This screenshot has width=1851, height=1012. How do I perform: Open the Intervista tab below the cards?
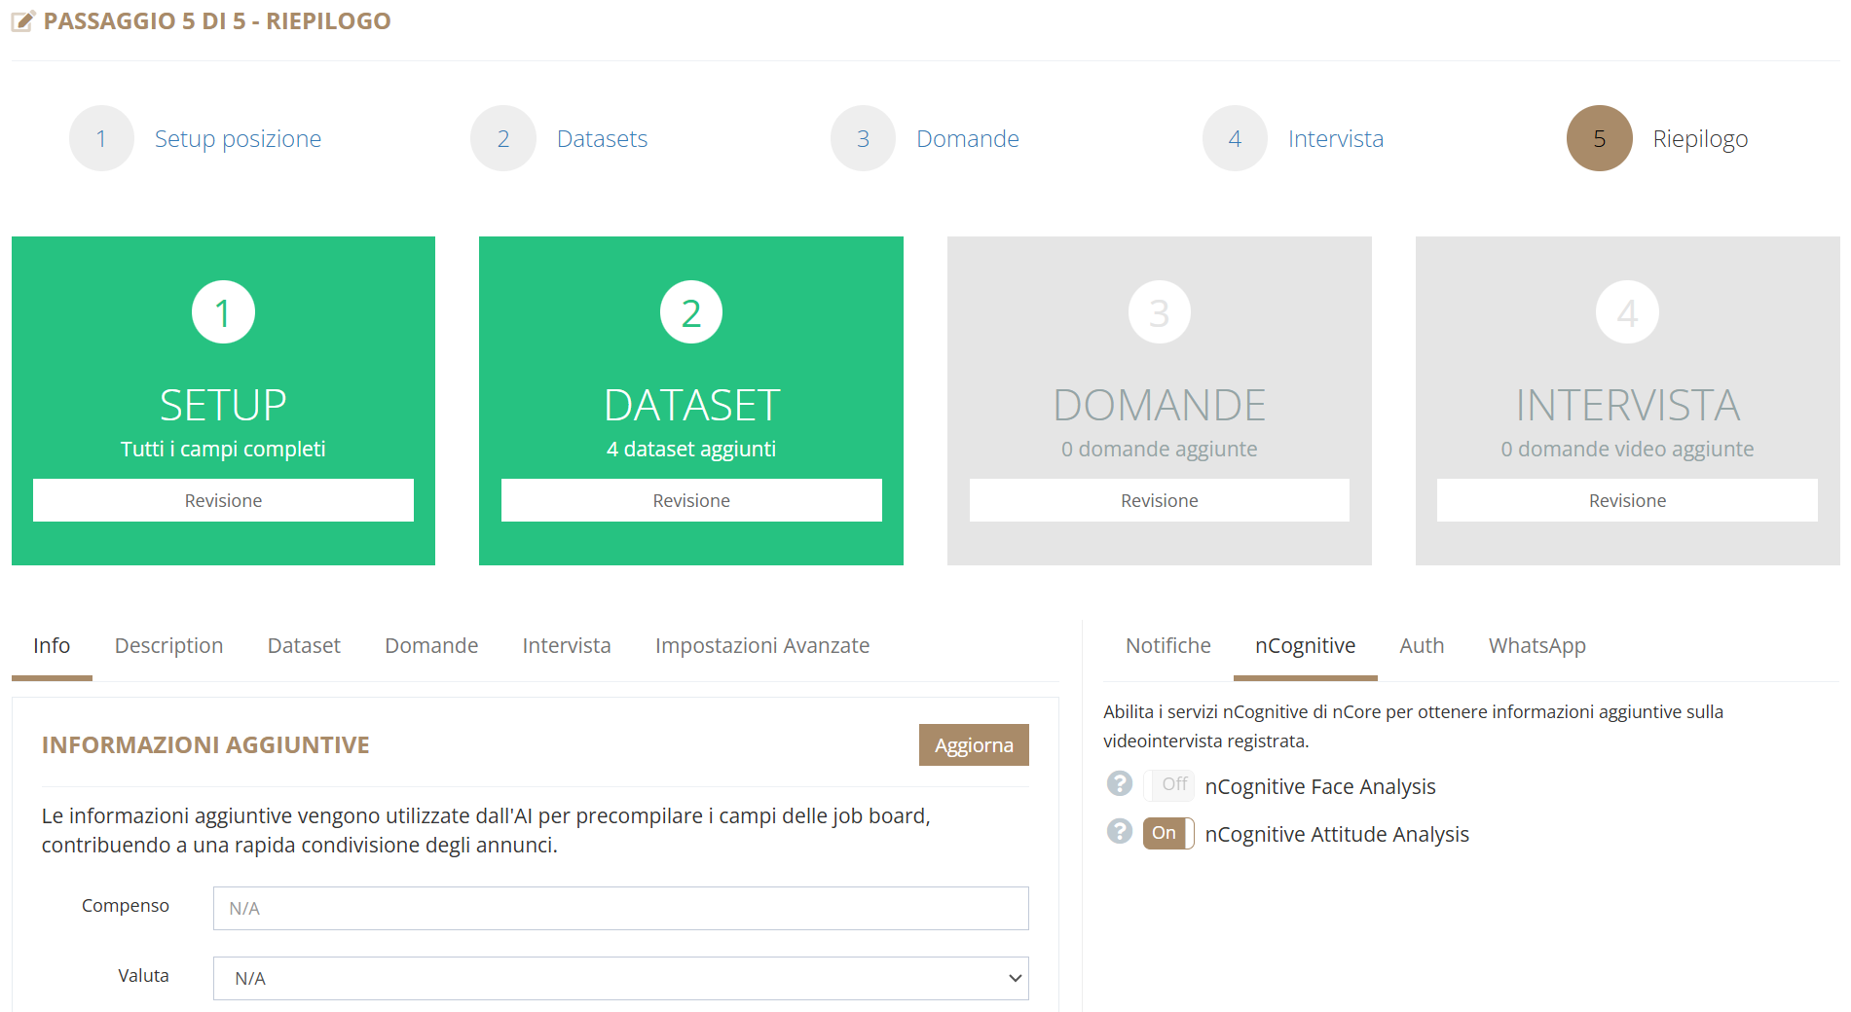[x=567, y=646]
